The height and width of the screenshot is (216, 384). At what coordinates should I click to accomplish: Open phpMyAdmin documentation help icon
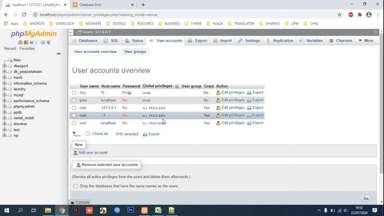(x=32, y=43)
